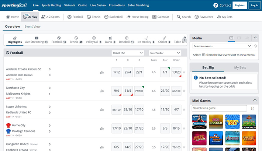Open Horse Racing section

[x=138, y=17]
